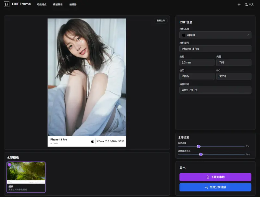Click the 水印模板 heading
This screenshot has height=197, width=260.
point(13,158)
